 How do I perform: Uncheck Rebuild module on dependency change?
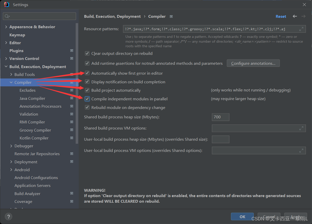click(x=87, y=107)
